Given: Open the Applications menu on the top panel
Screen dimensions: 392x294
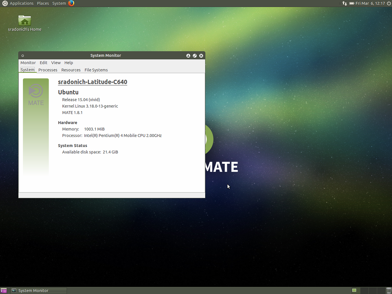Looking at the screenshot, I should [x=21, y=3].
